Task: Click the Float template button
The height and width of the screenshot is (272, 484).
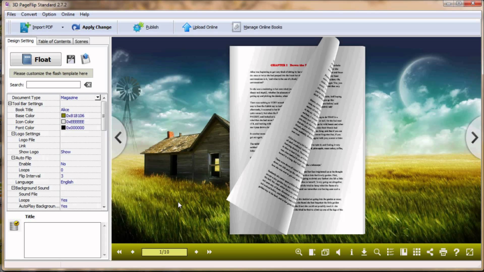Action: click(36, 59)
